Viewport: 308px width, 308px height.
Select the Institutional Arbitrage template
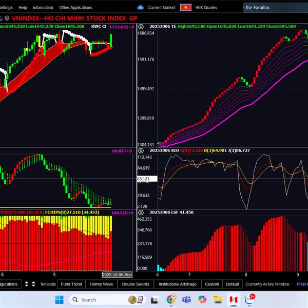[177, 284]
